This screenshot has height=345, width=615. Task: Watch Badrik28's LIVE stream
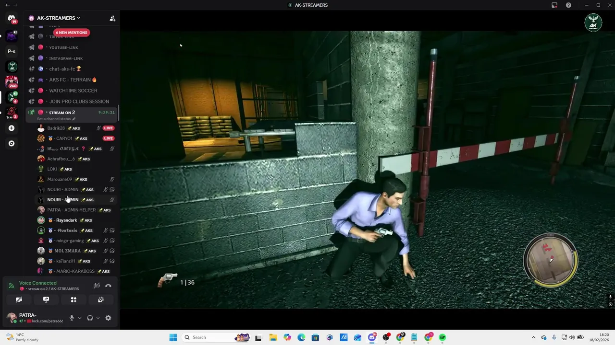pyautogui.click(x=108, y=128)
